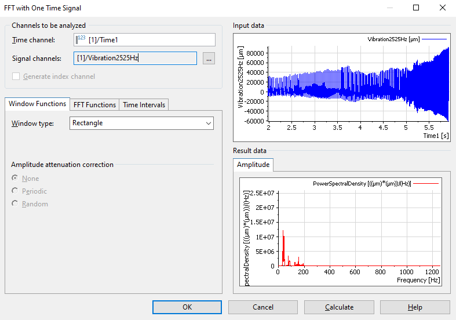Open the Time Intervals tab
Image resolution: width=456 pixels, height=320 pixels.
[x=144, y=105]
